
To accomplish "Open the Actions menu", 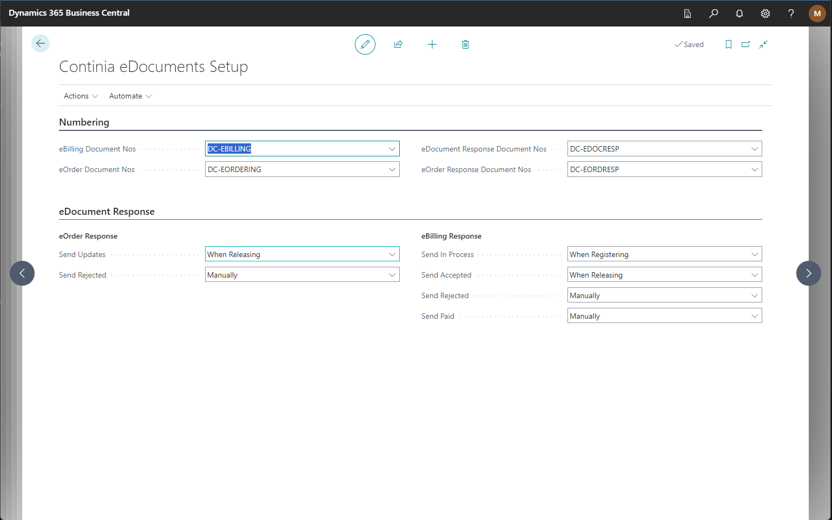I will tap(81, 96).
